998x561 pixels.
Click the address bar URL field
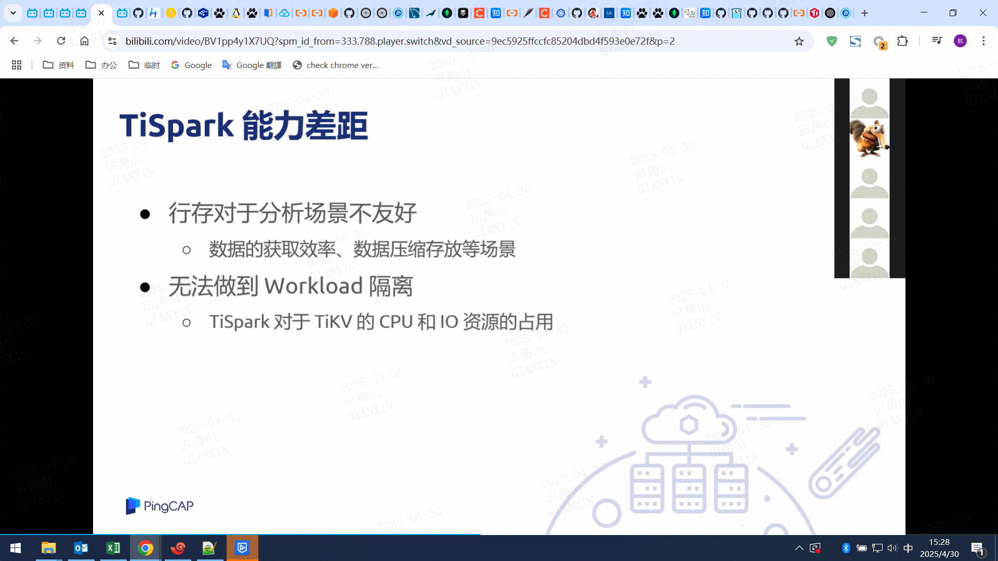[x=400, y=41]
